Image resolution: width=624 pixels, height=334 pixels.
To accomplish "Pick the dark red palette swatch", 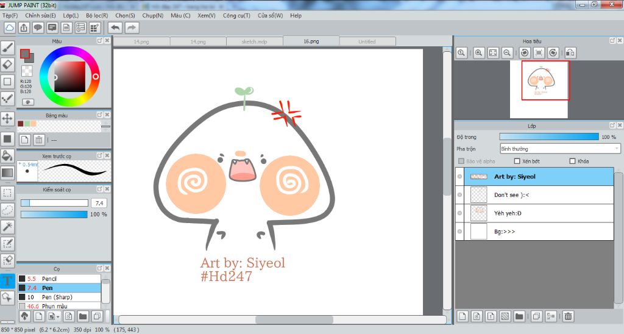I will 21,124.
